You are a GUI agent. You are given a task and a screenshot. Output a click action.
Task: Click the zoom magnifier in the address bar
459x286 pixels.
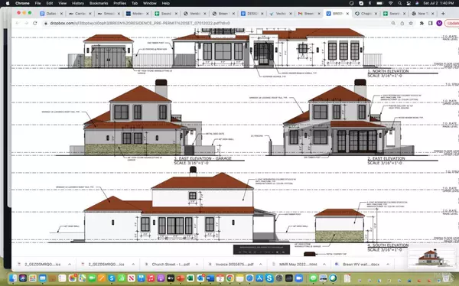point(393,23)
